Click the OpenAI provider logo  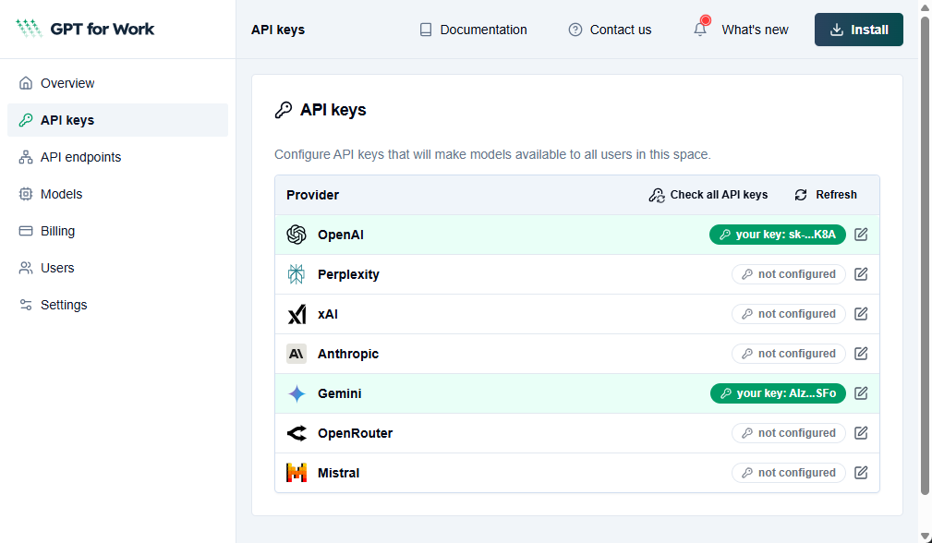pos(296,235)
